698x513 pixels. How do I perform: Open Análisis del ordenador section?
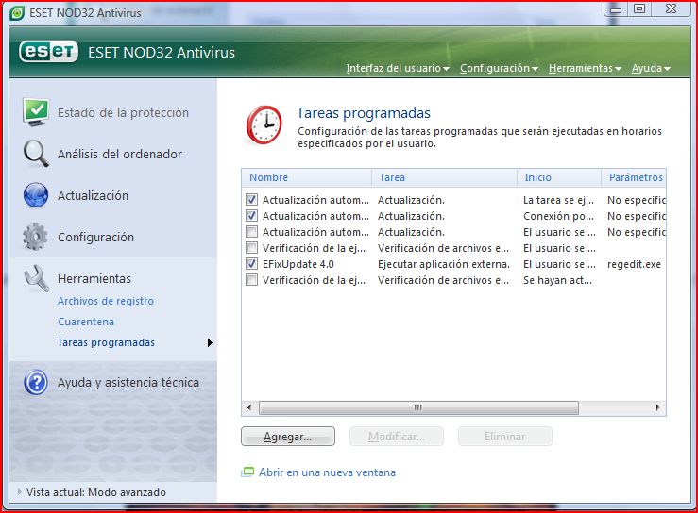[120, 155]
